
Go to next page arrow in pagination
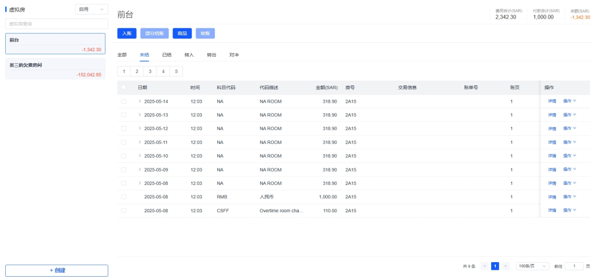pyautogui.click(x=506, y=266)
